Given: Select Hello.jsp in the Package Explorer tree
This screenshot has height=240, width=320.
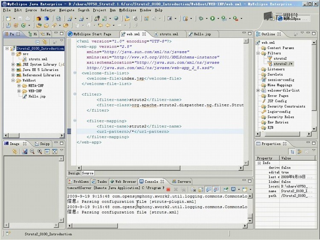Looking at the screenshot, I should coord(37,96).
